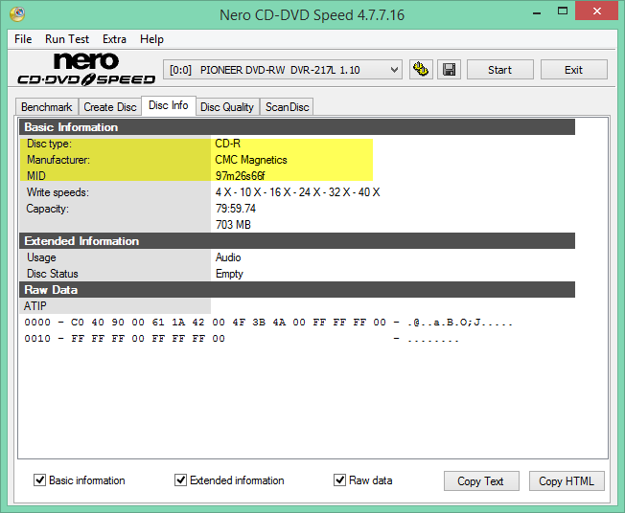Image resolution: width=625 pixels, height=513 pixels.
Task: Open the Run Test menu
Action: click(x=67, y=39)
